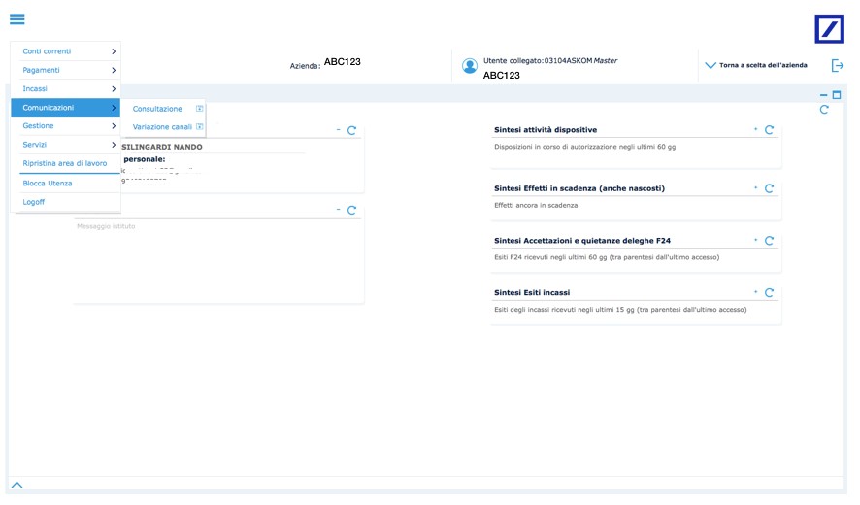Click Ripristina area di lavoro
Screen dimensions: 860x505
pos(64,164)
